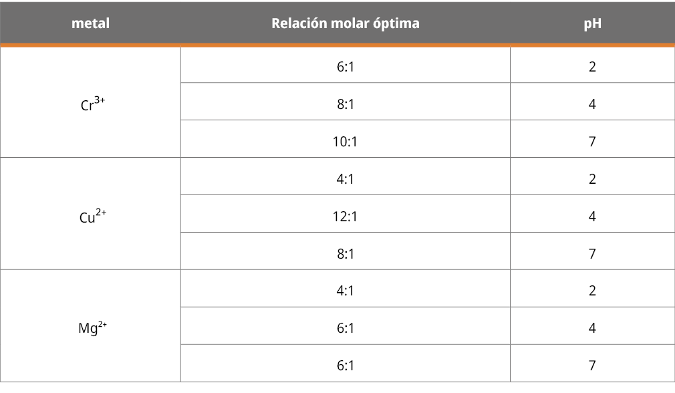Select pH value 4 in the Cu²⁺ group
Screen dimensions: 675x393
coord(592,217)
